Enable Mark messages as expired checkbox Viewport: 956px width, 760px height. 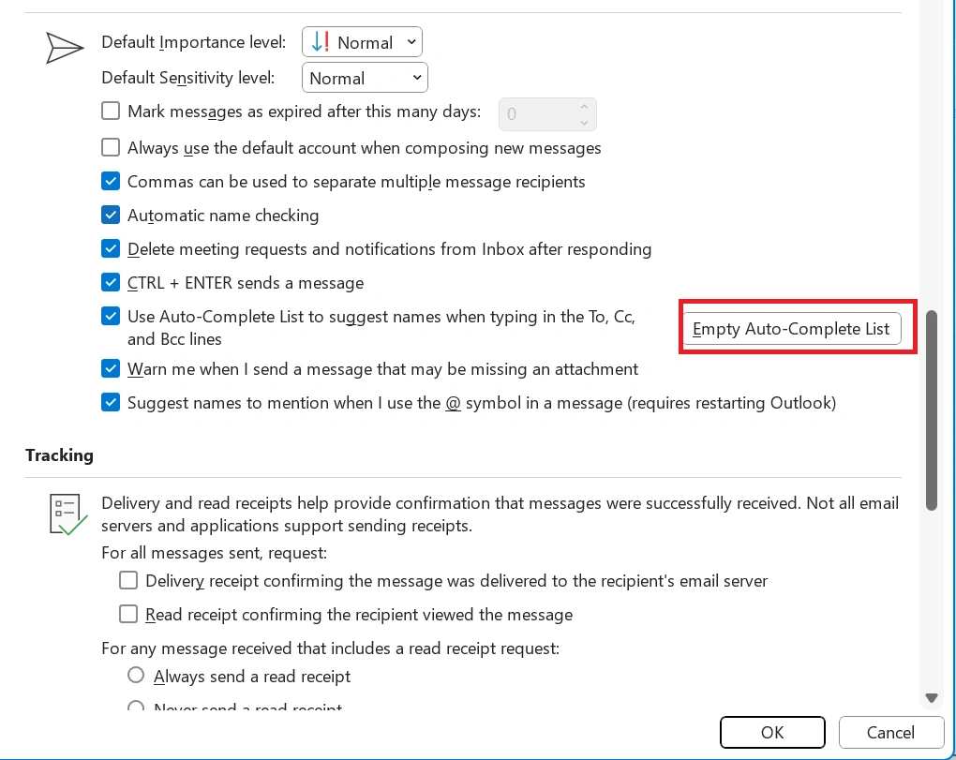coord(111,112)
